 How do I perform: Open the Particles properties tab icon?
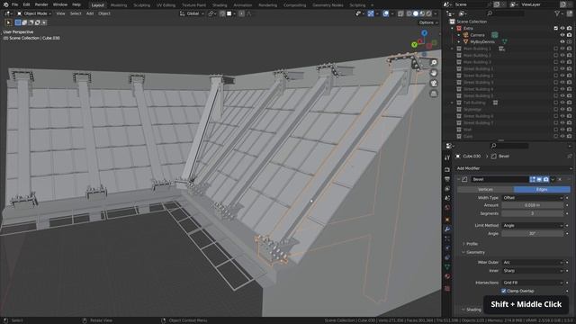(447, 238)
